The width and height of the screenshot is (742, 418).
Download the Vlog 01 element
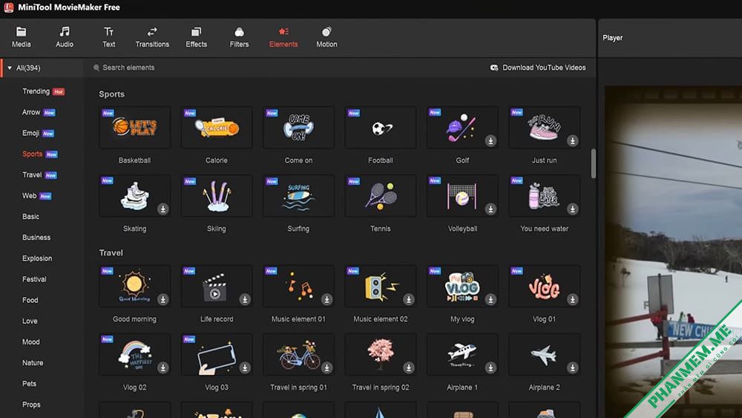coord(573,299)
